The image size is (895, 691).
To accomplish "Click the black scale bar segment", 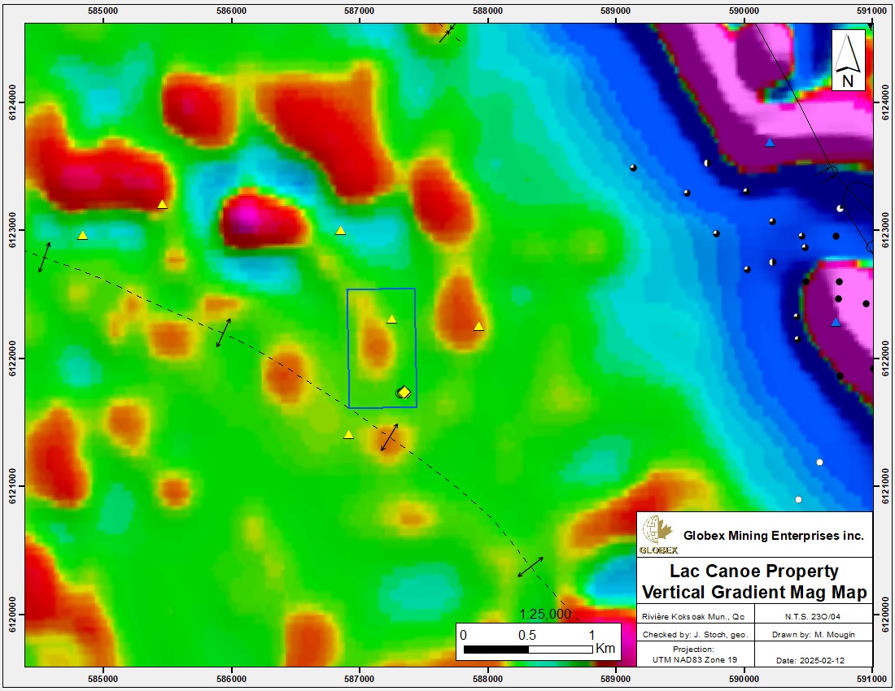I will tap(496, 650).
